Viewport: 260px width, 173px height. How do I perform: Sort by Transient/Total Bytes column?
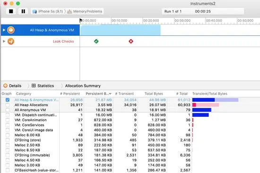click(210, 94)
